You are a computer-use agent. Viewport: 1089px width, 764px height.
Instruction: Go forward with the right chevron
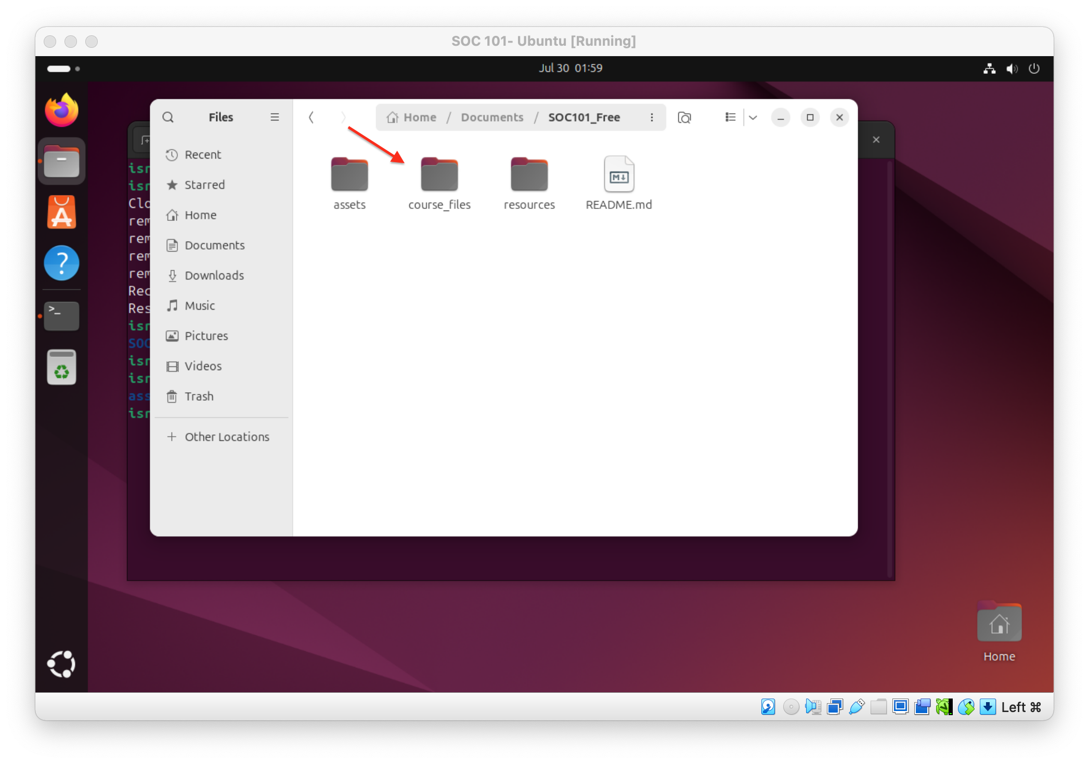(343, 117)
